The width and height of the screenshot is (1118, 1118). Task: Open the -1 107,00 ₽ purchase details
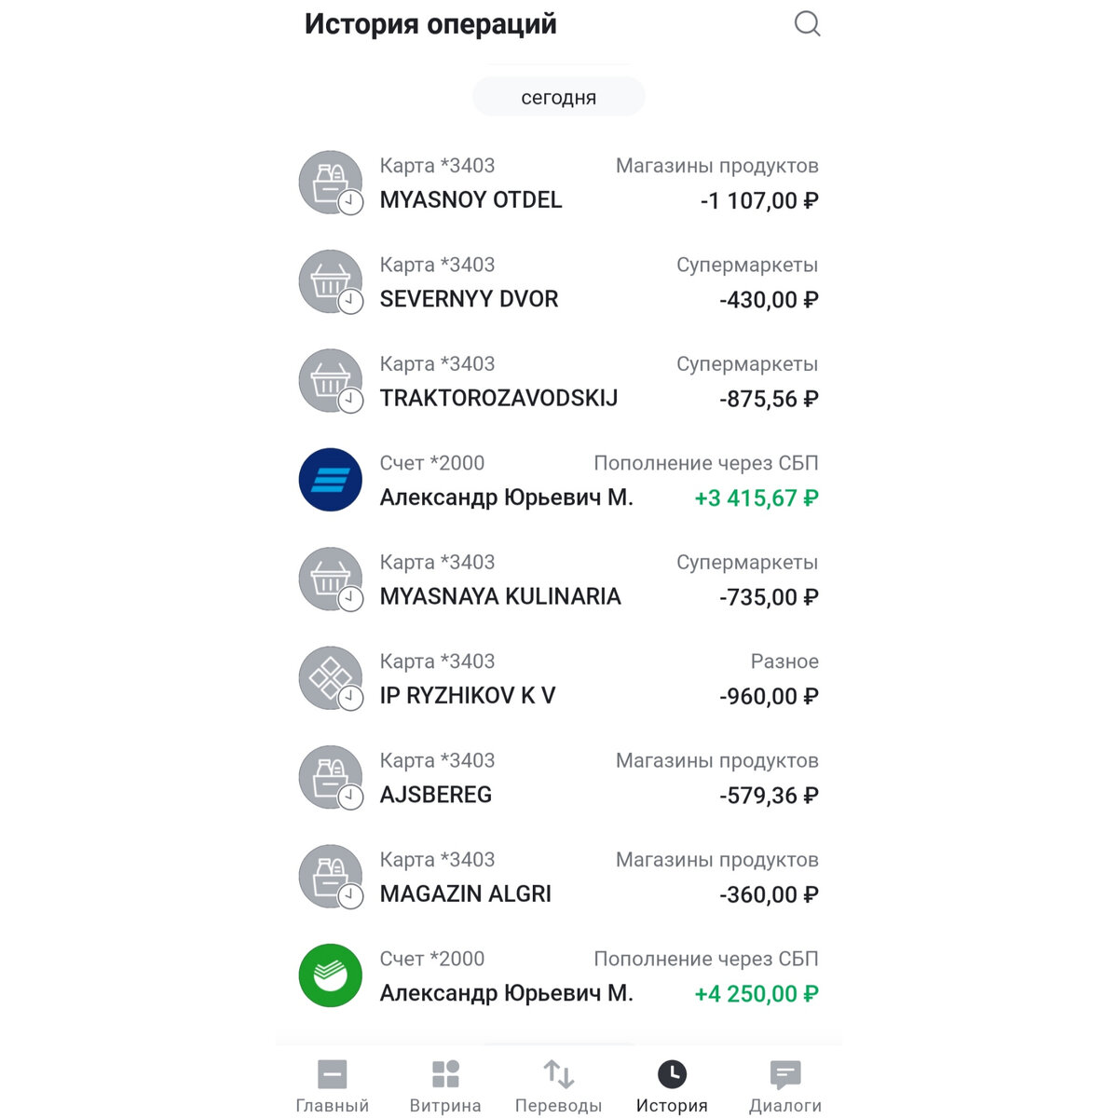point(759,201)
